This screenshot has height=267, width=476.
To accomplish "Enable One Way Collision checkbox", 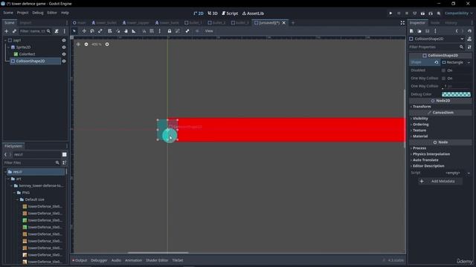I will pyautogui.click(x=443, y=78).
